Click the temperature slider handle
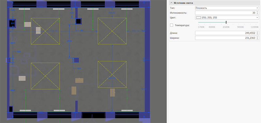261x123 pixels. [226, 22]
